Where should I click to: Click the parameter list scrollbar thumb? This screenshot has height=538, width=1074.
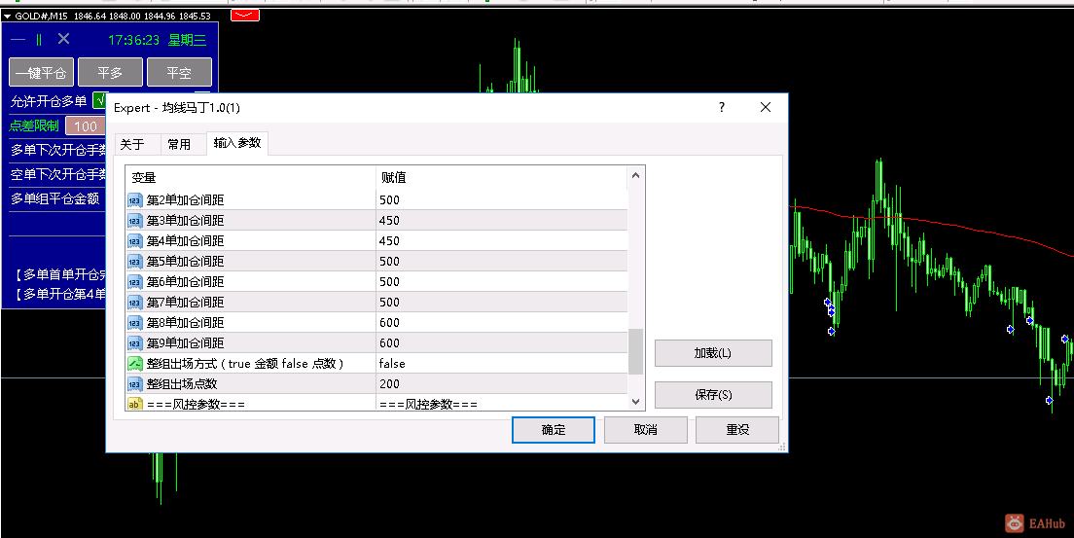[x=635, y=351]
